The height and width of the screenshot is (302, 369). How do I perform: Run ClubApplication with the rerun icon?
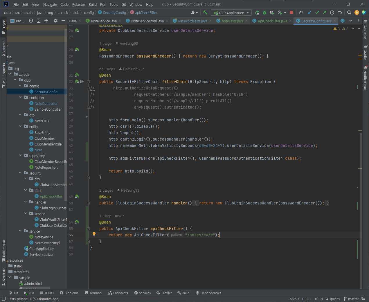(x=257, y=12)
